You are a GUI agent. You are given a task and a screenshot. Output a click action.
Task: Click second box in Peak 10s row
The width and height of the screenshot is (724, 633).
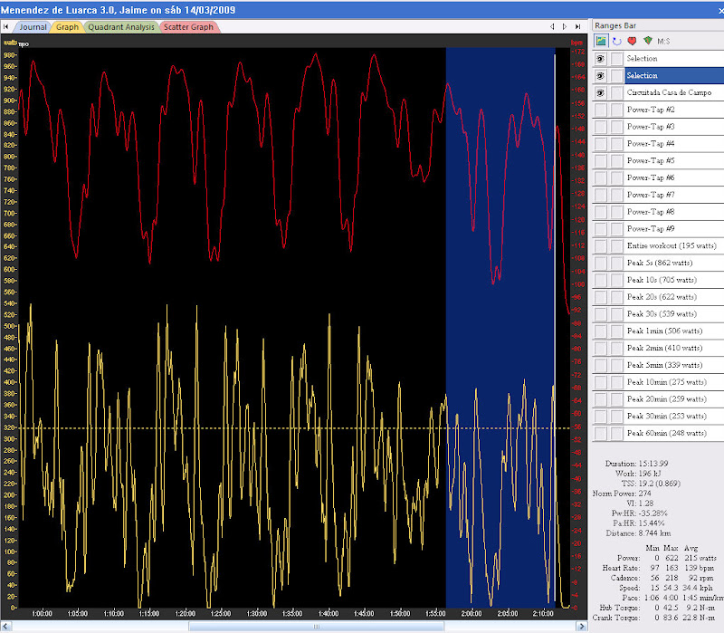click(x=617, y=280)
